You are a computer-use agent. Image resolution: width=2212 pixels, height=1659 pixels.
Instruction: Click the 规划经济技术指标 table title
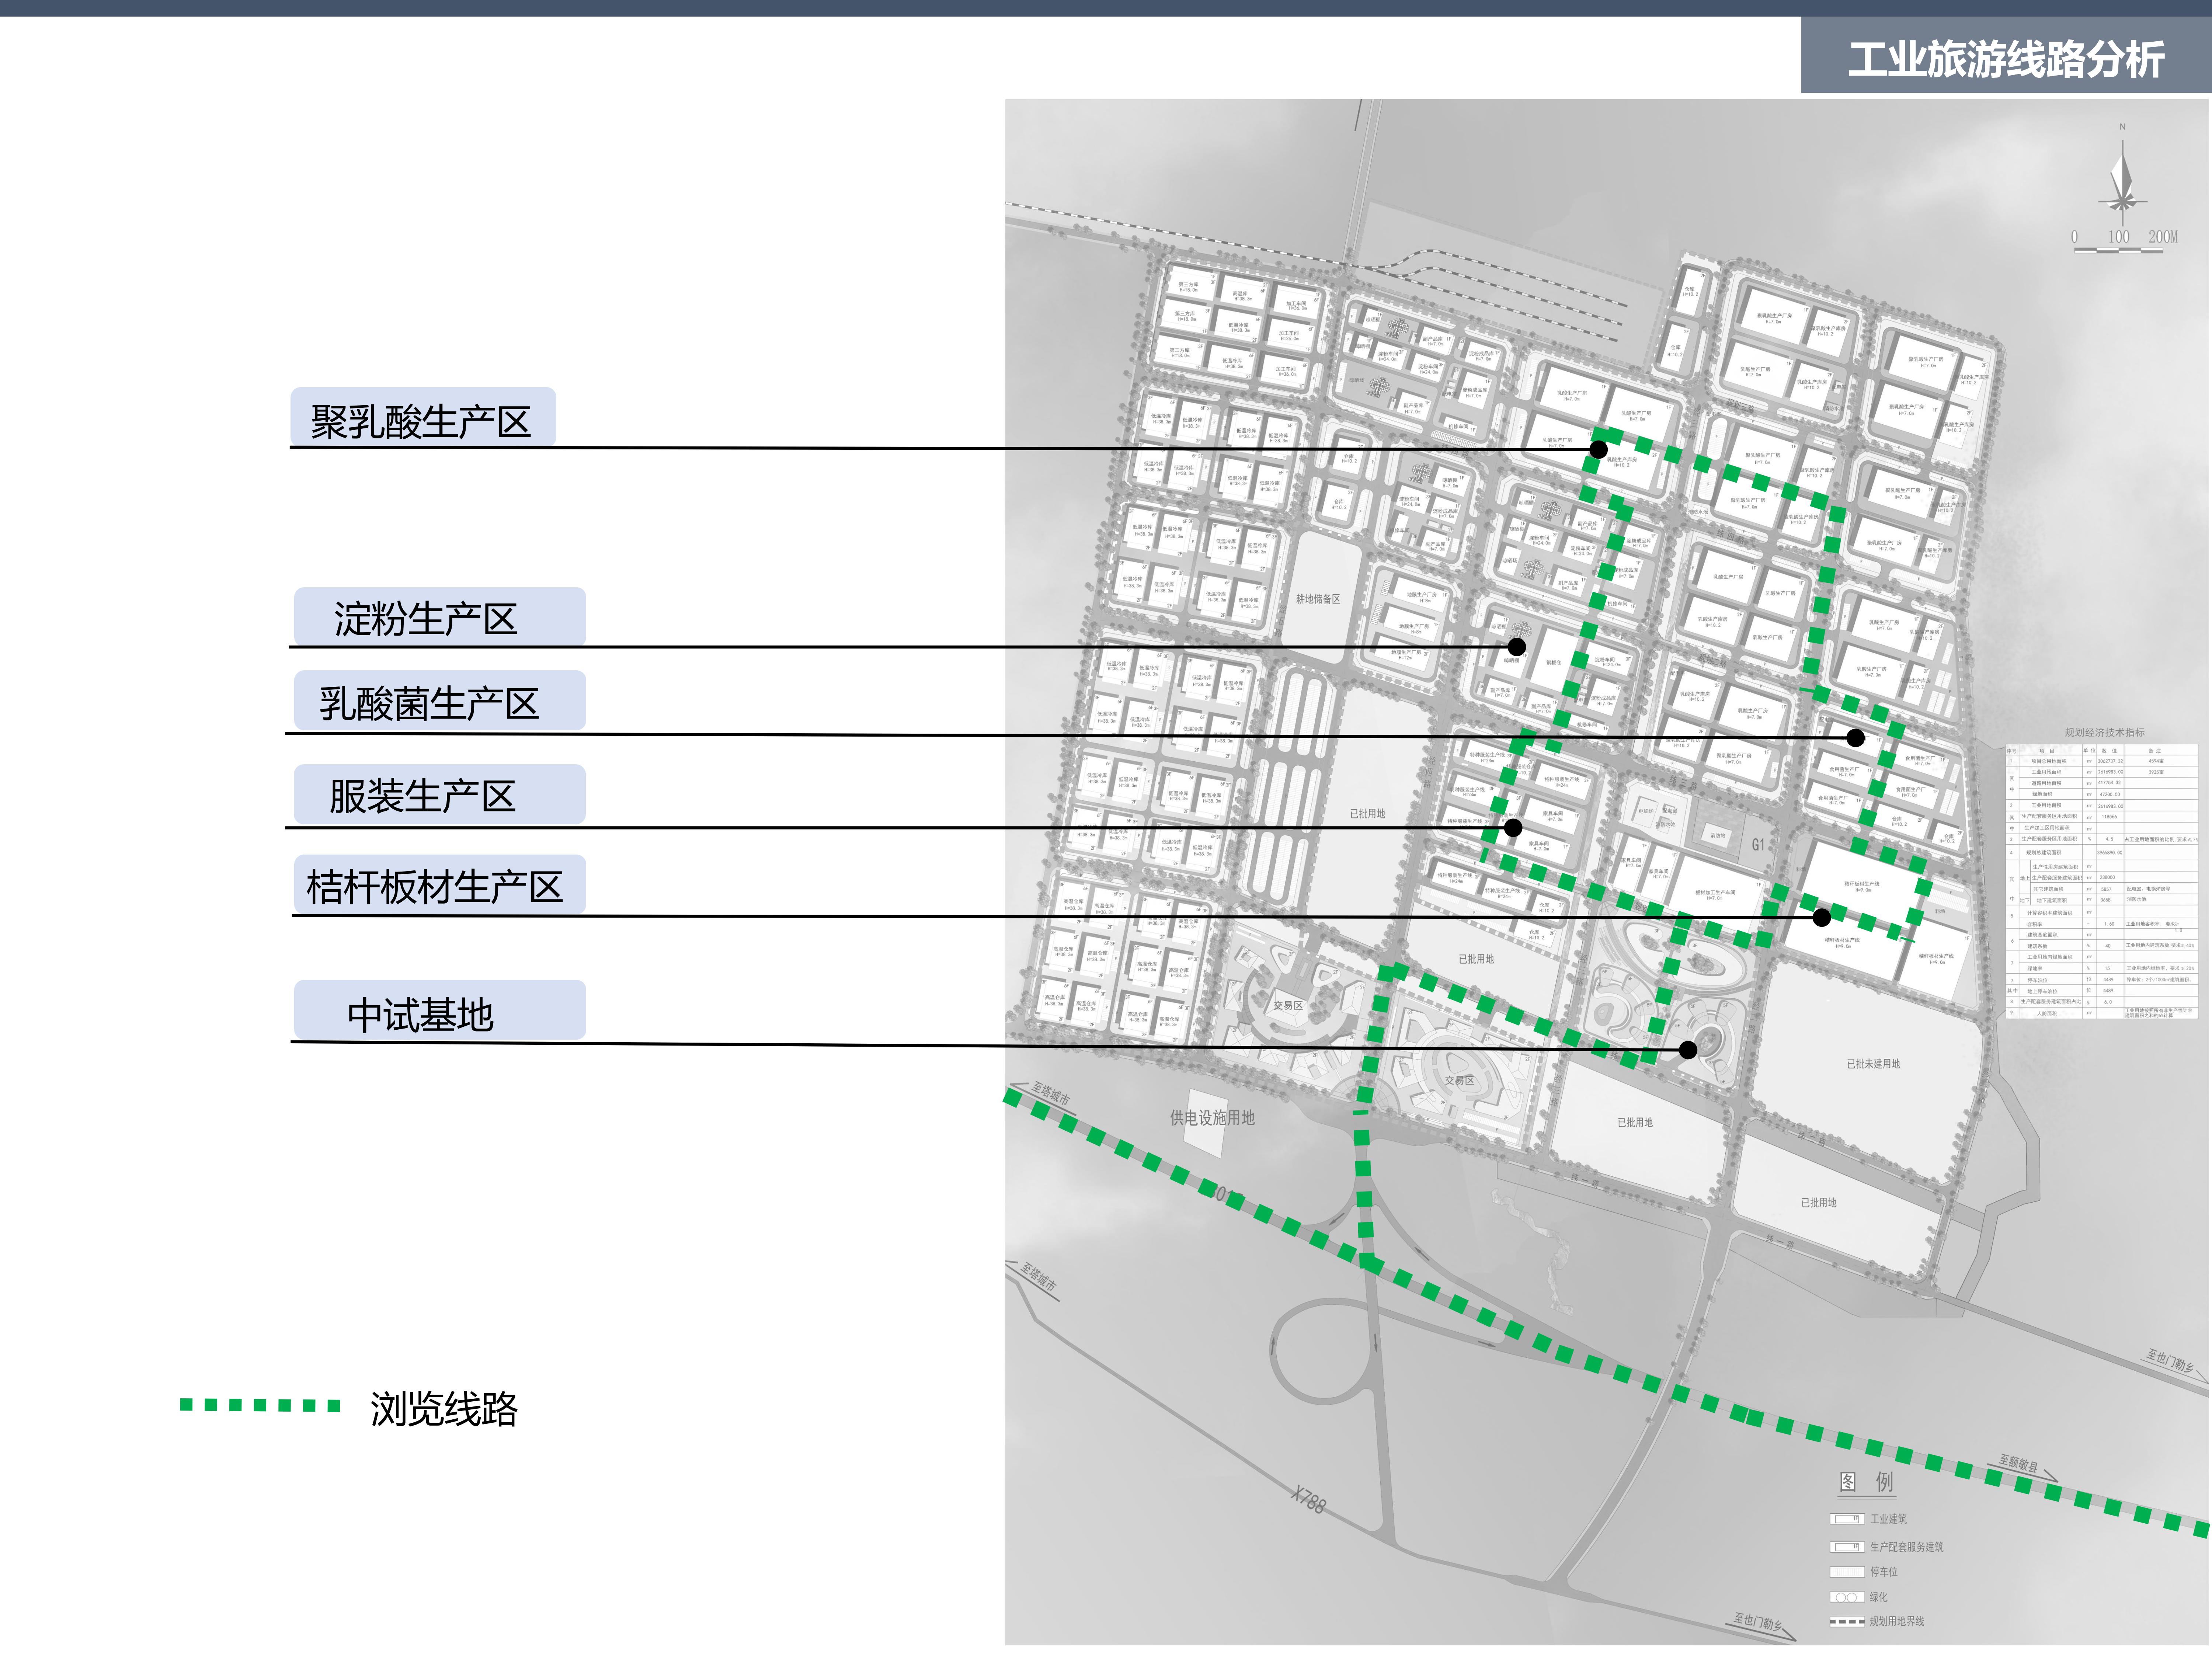pos(2105,733)
